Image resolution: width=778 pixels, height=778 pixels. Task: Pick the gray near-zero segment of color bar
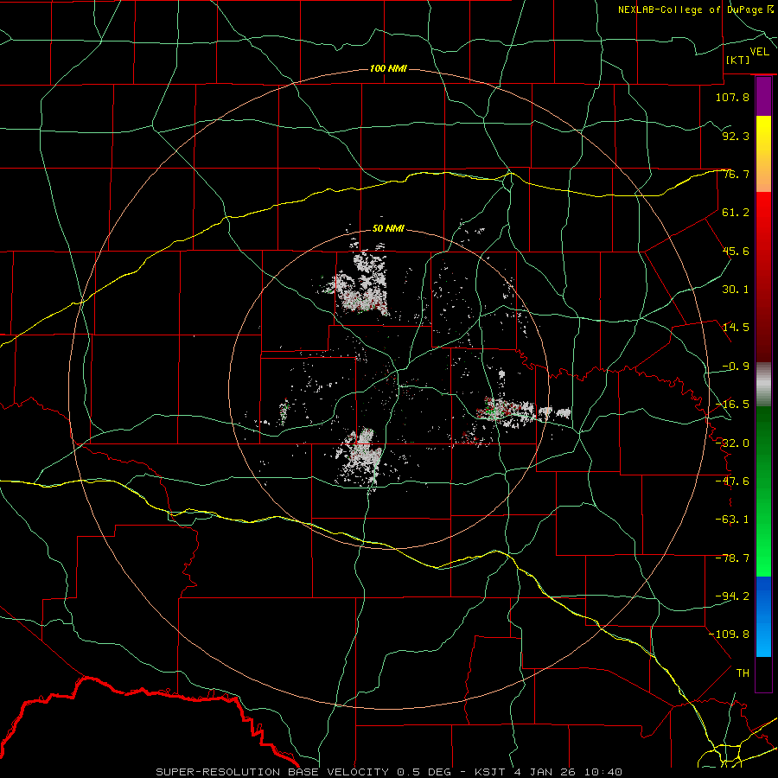click(763, 385)
